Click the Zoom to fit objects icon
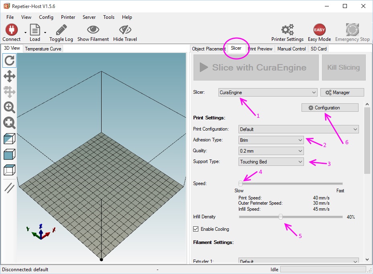This screenshot has width=373, height=274. [x=10, y=123]
